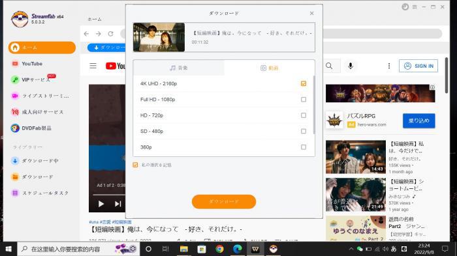Check the SD - 480p checkbox
The height and width of the screenshot is (256, 457).
(x=304, y=131)
